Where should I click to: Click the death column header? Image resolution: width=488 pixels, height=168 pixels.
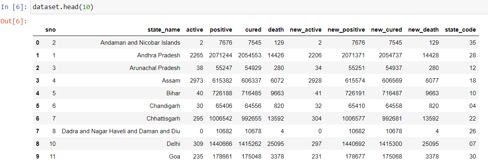[x=276, y=30]
